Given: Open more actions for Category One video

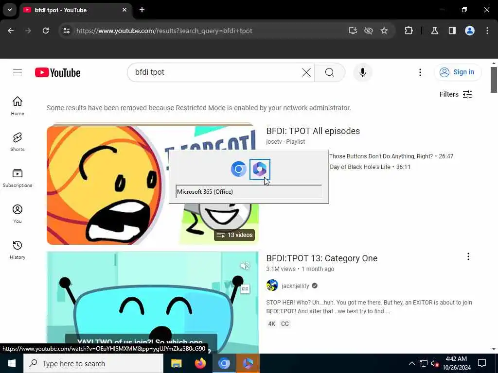Looking at the screenshot, I should point(468,256).
